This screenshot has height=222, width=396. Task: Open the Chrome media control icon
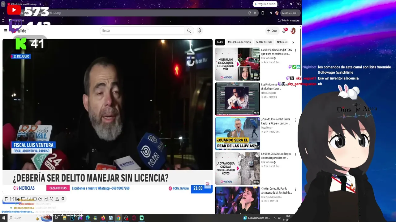pyautogui.click(x=271, y=13)
